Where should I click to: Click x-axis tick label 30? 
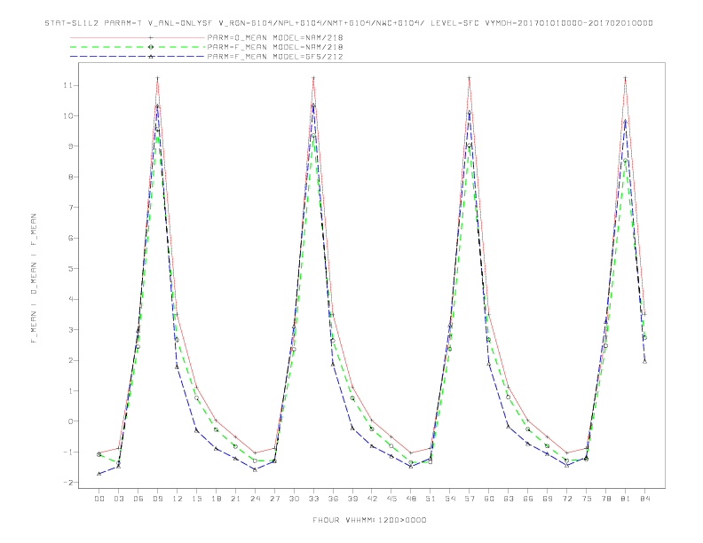(x=294, y=499)
